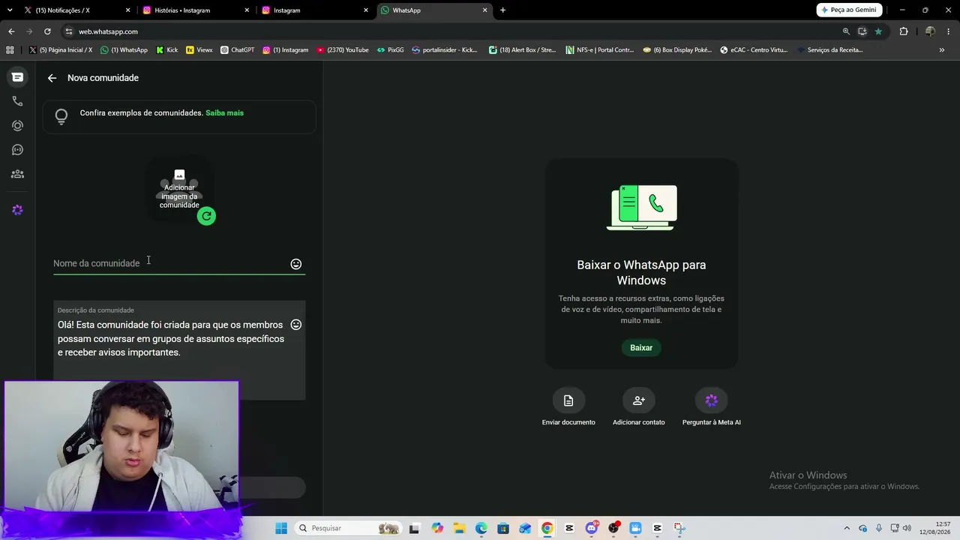This screenshot has height=540, width=960.
Task: Open the apps grid in bookmarks bar
Action: point(10,50)
